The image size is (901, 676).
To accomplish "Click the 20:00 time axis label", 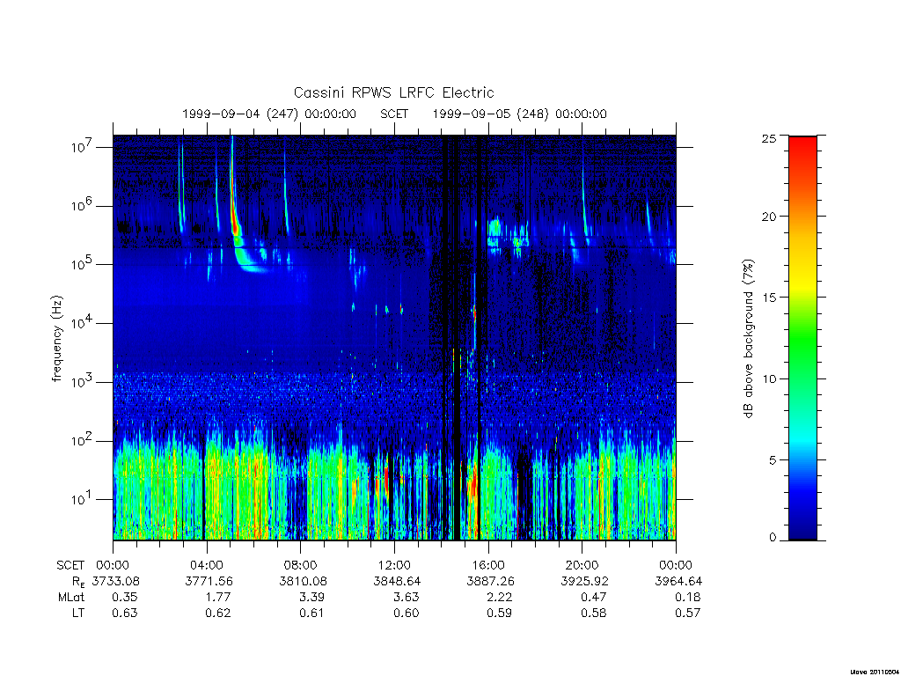I will pyautogui.click(x=582, y=565).
